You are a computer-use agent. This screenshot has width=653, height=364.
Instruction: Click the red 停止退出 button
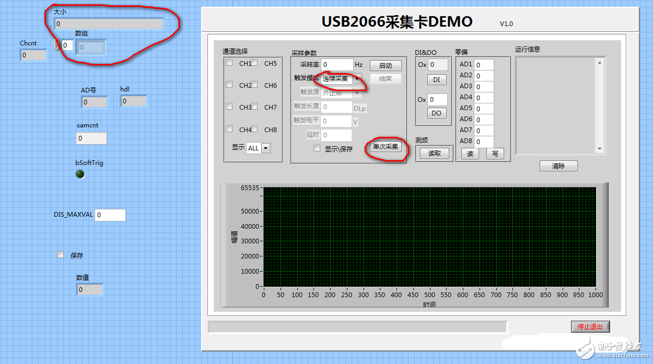590,326
